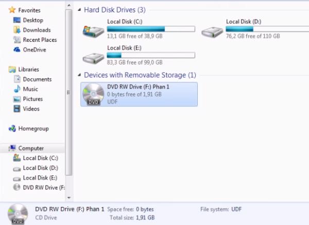Open Local Disk (D:) label in sidebar tree

(x=41, y=168)
